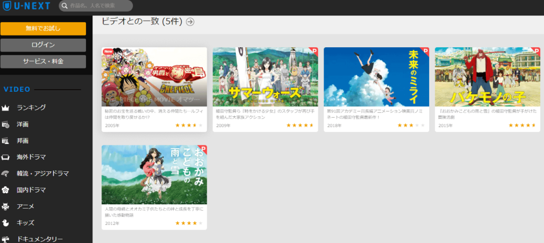This screenshot has height=243, width=544.
Task: Open 未来のミライ thumbnail
Action: click(377, 76)
